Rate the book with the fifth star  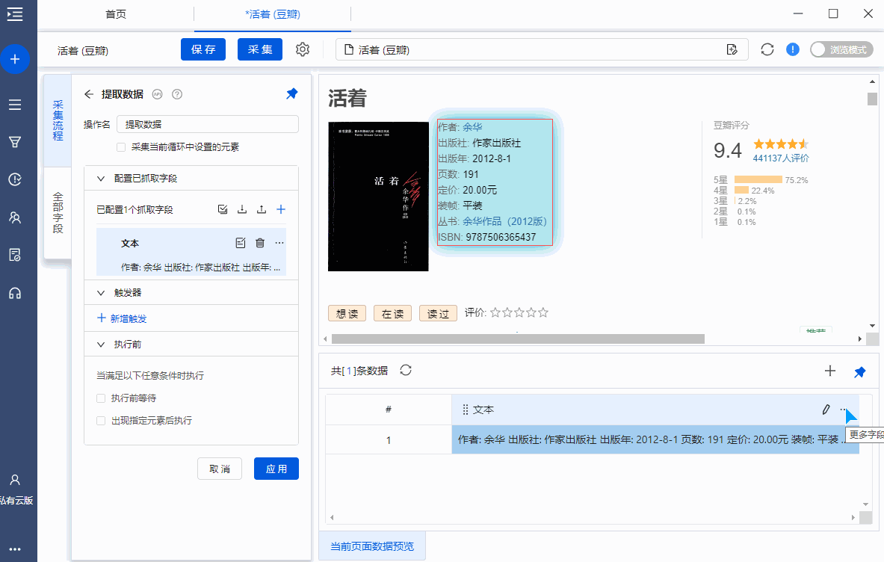point(543,312)
